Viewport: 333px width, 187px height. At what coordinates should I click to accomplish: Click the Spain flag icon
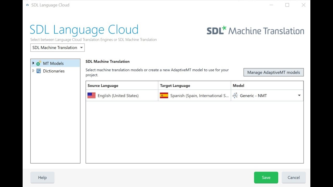tap(164, 96)
